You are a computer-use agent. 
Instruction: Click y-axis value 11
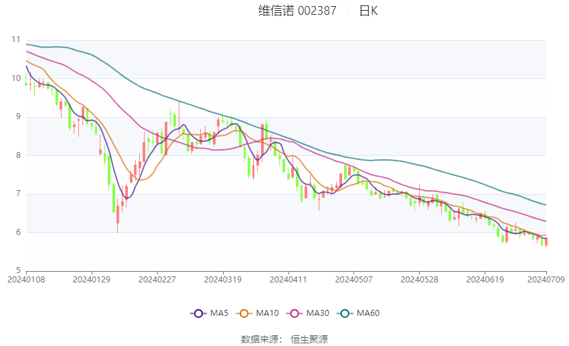point(15,39)
